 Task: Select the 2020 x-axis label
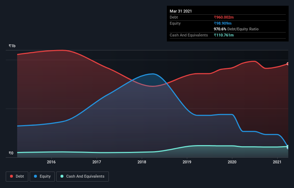tap(232, 162)
